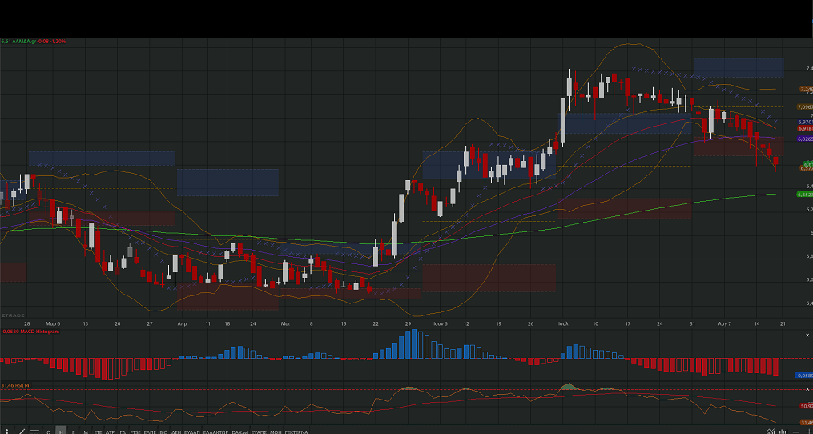Select the line drawing tool

coord(22,431)
